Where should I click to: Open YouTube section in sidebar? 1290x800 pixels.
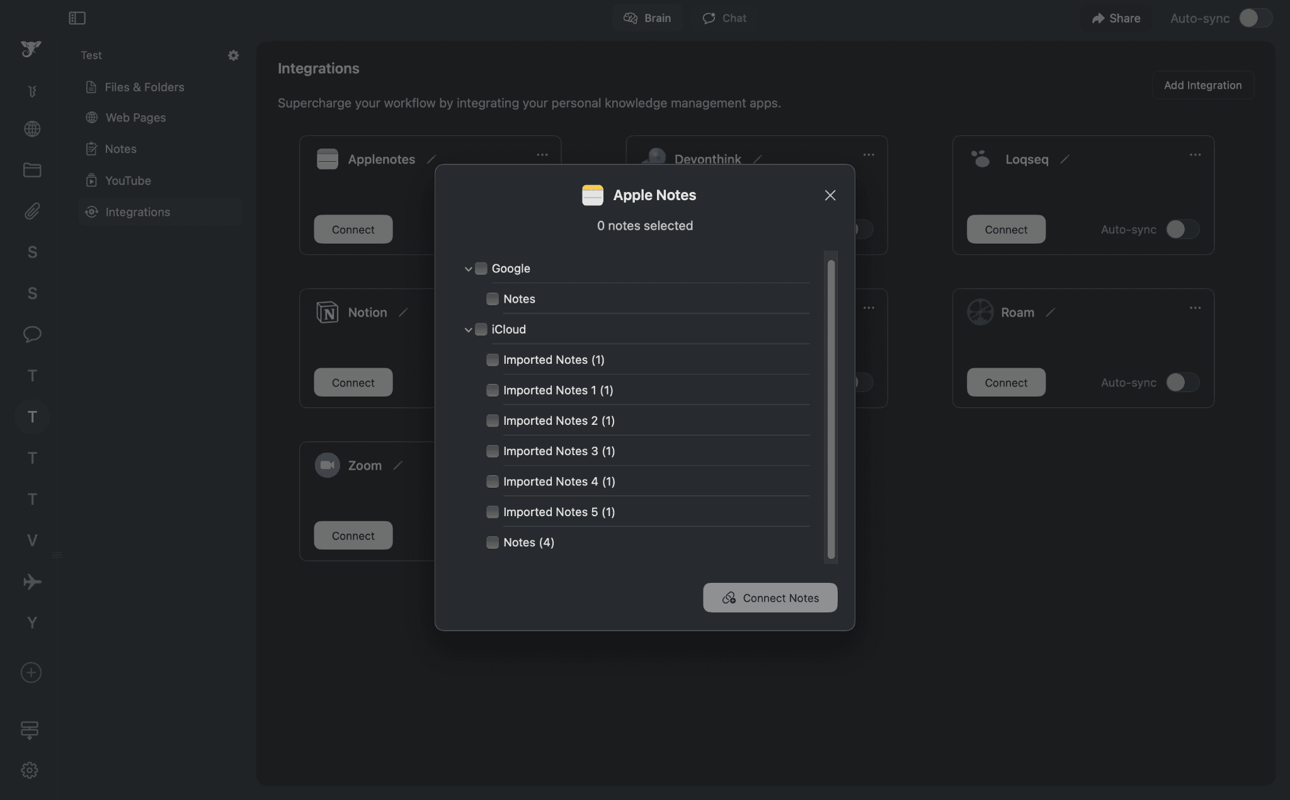point(118,181)
